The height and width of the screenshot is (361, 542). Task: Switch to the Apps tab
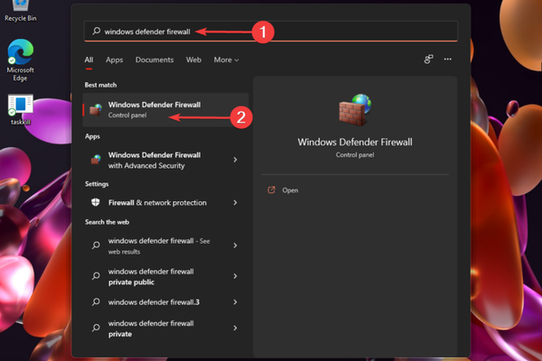coord(114,60)
